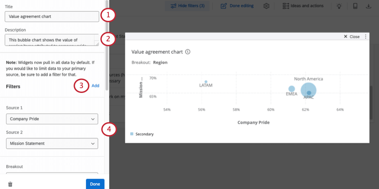Expand the Source 1 Company Pride dropdown
The height and width of the screenshot is (189, 379).
tap(52, 119)
